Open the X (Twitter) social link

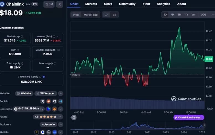tap(43, 101)
